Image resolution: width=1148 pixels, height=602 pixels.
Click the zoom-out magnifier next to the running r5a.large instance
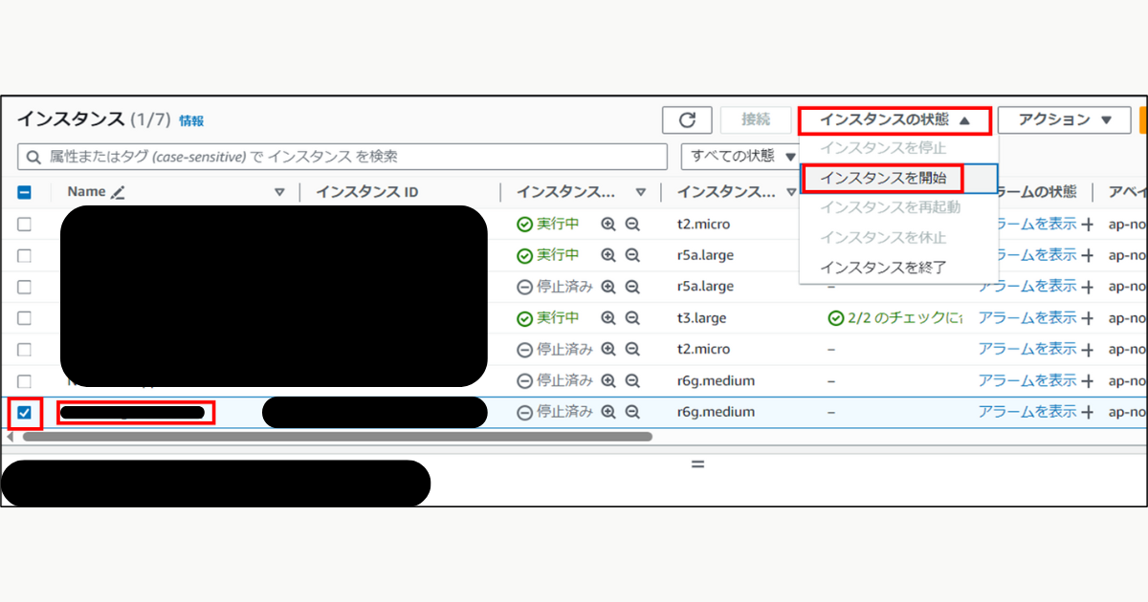631,255
